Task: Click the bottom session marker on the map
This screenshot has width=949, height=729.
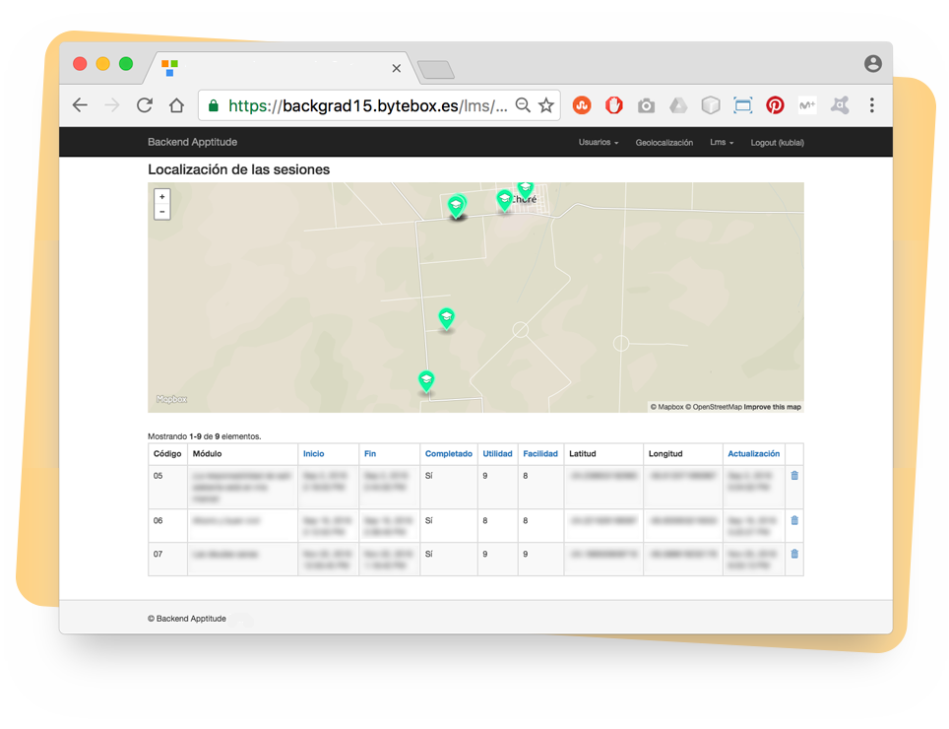Action: tap(426, 381)
